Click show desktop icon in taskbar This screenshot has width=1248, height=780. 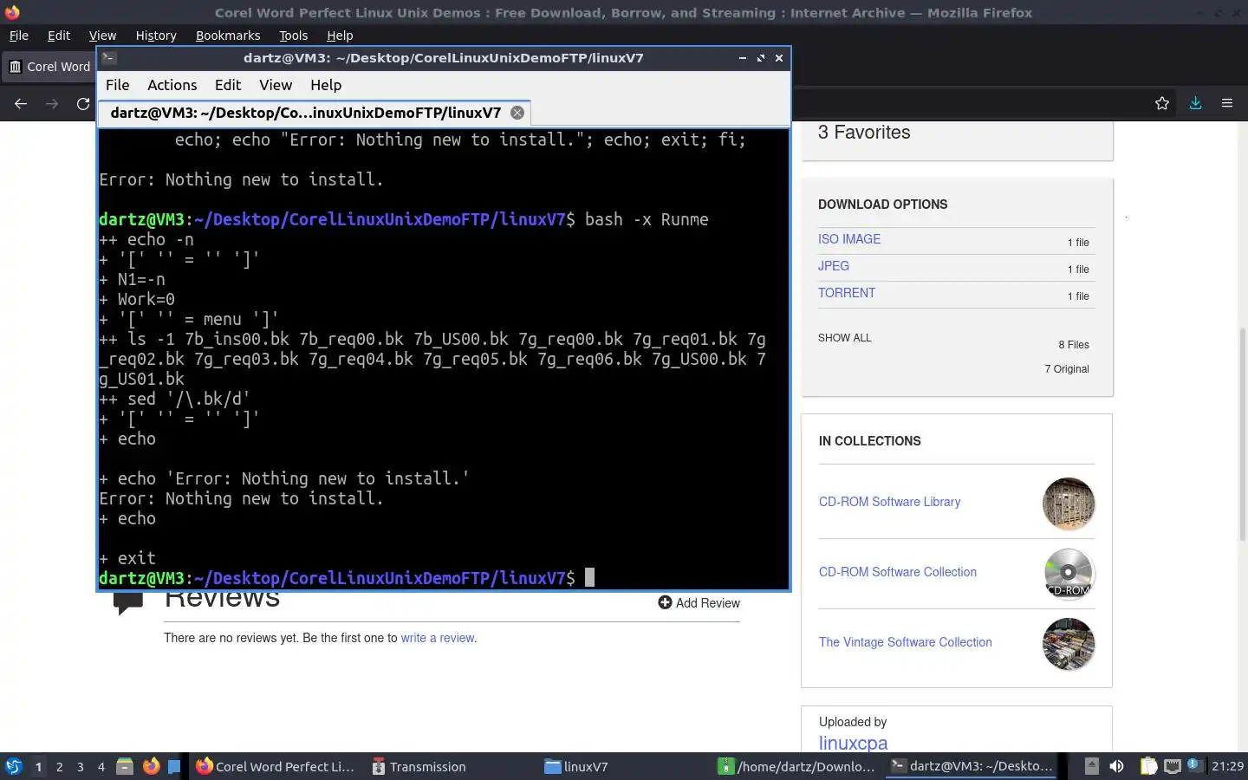click(x=174, y=766)
